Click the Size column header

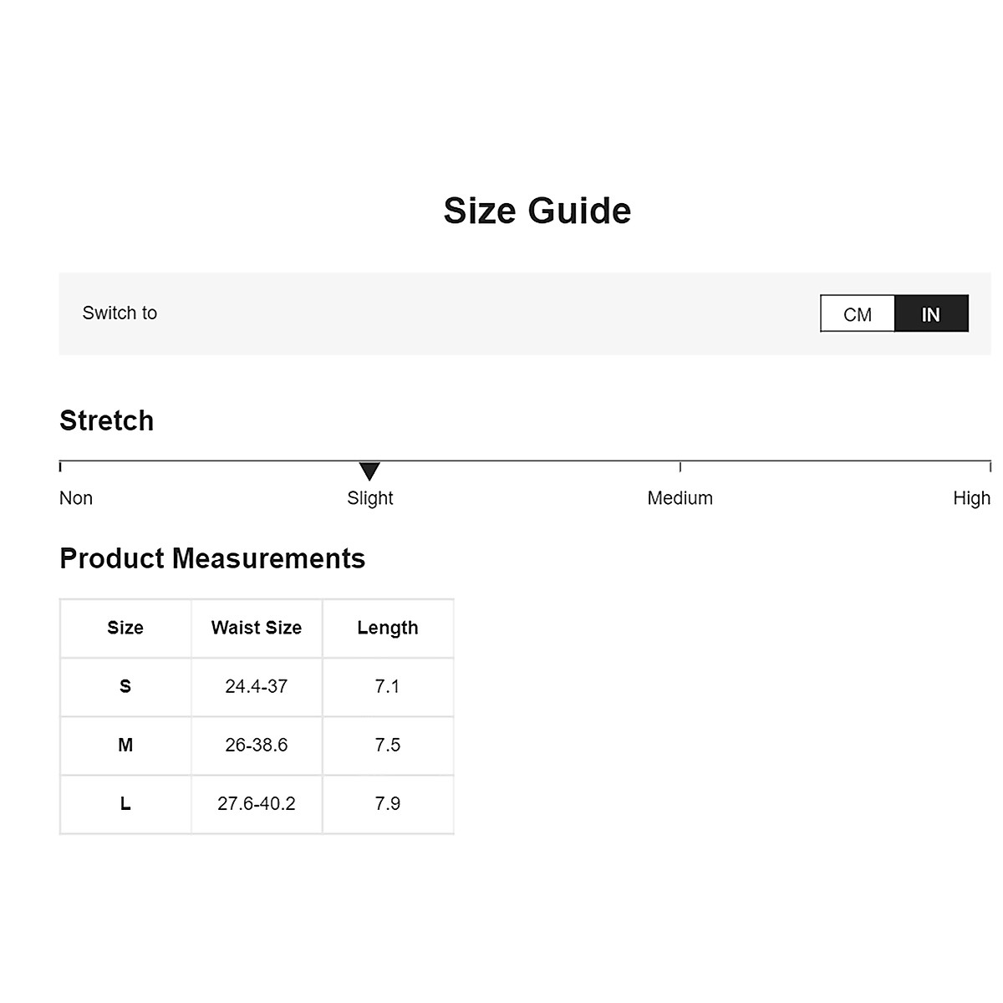[125, 628]
